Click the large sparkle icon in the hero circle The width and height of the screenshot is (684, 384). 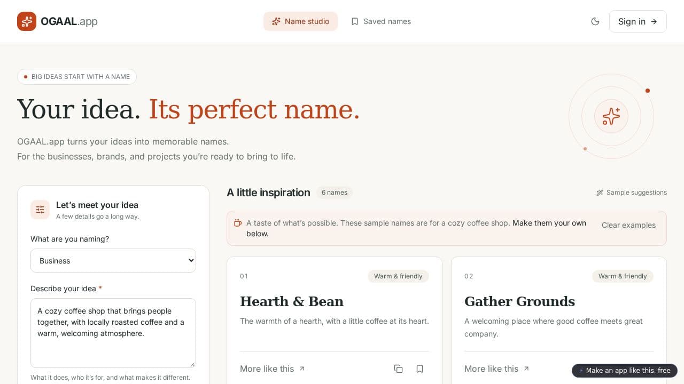click(x=611, y=116)
